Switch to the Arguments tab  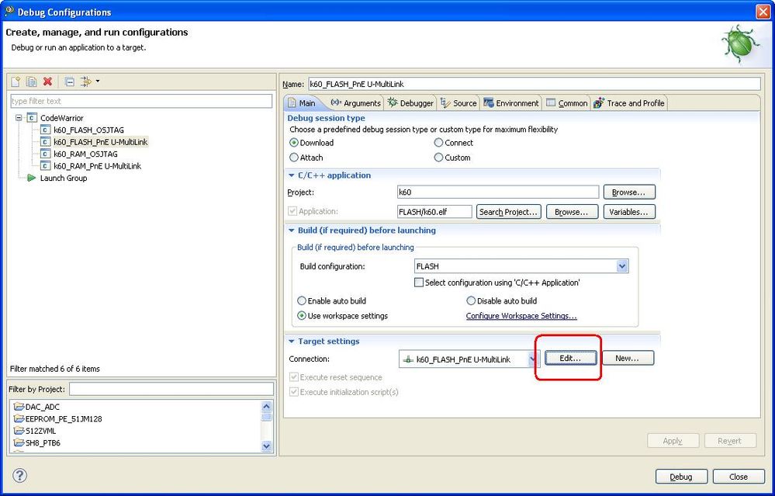356,103
